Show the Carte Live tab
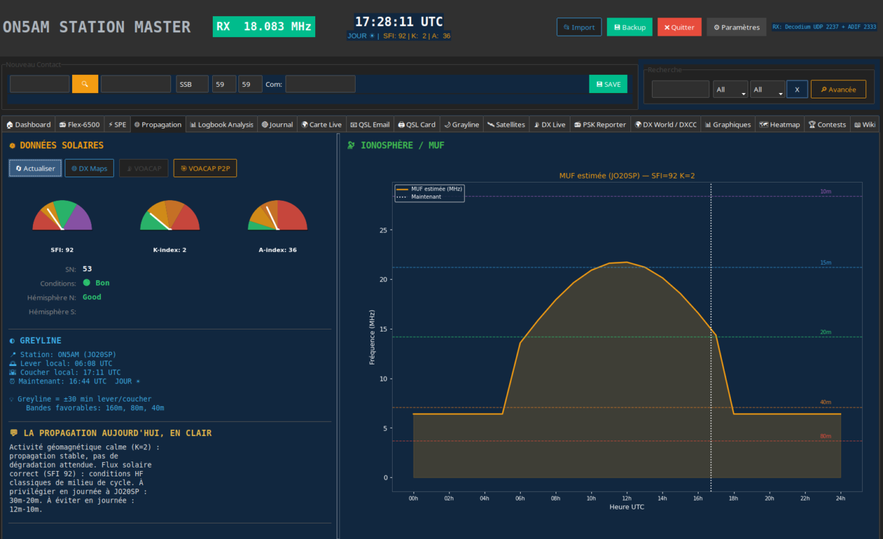The height and width of the screenshot is (539, 883). tap(322, 125)
